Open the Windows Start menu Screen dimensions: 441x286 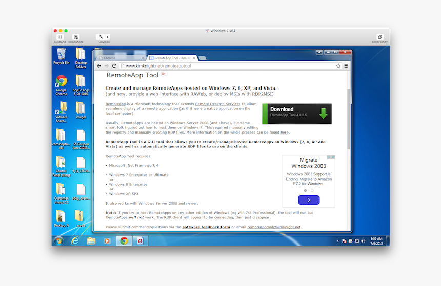(x=59, y=241)
